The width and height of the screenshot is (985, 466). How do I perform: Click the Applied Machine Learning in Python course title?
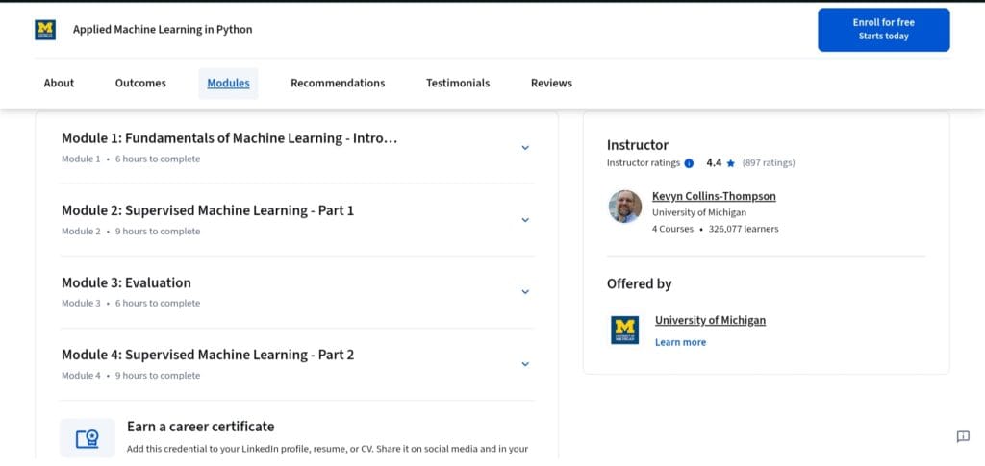click(163, 30)
